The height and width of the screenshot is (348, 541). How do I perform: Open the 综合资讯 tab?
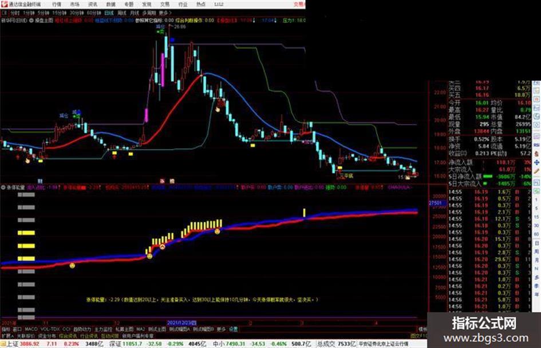(68, 335)
